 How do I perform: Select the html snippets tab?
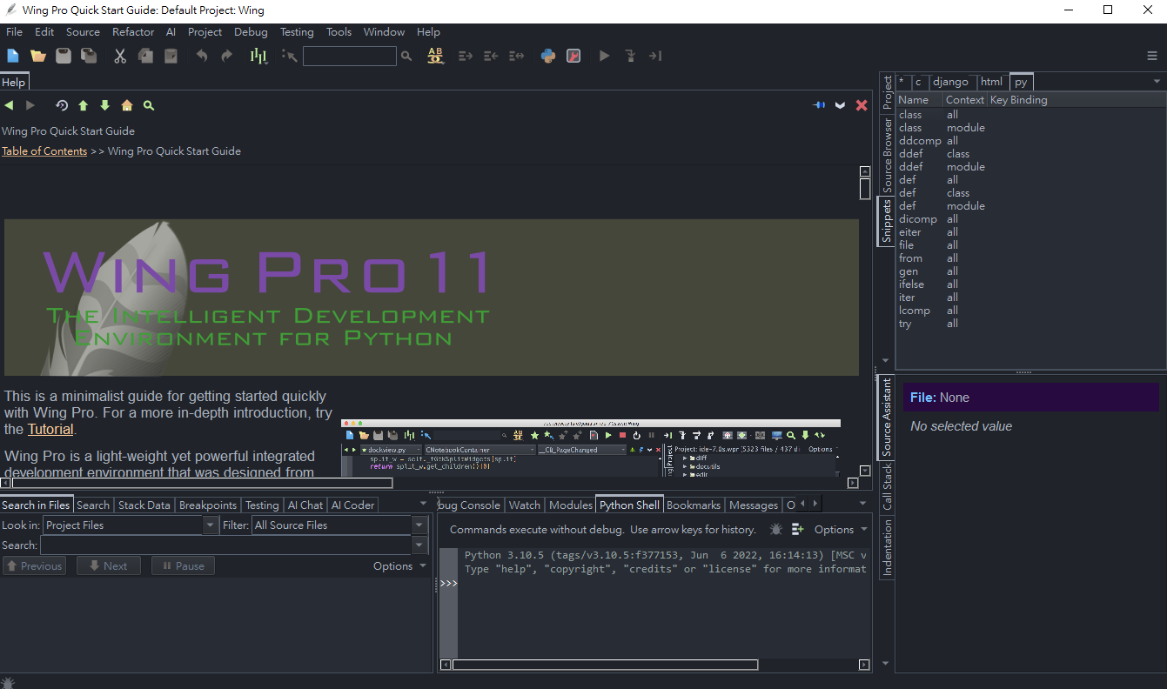click(991, 82)
